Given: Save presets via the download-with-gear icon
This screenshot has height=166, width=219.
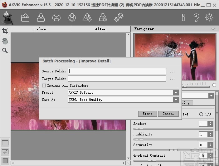Looking at the screenshot, I should point(103,17).
